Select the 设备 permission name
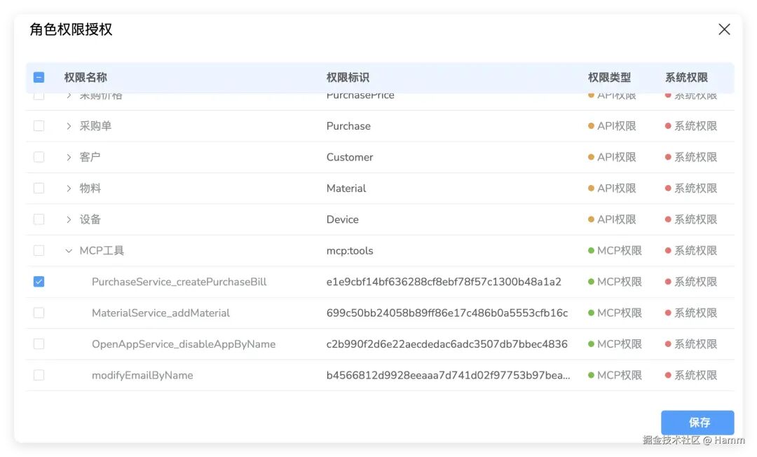The image size is (757, 457). point(90,219)
